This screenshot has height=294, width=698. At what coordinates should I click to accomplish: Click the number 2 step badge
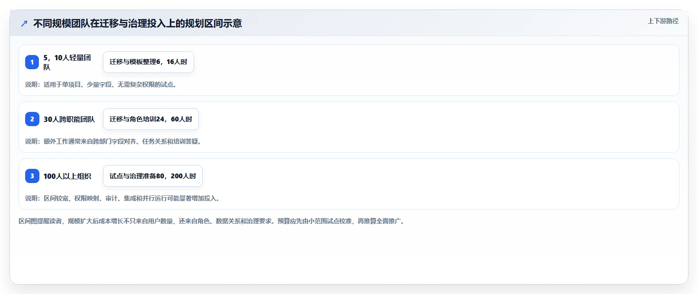[32, 119]
